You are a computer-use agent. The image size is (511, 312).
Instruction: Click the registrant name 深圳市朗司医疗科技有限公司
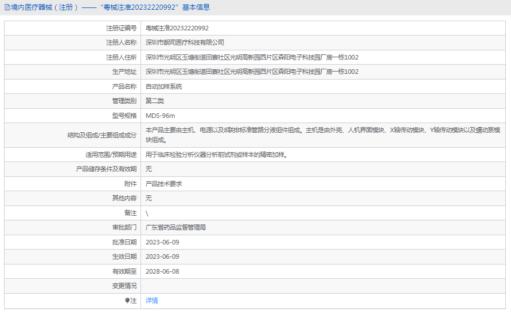[x=185, y=42]
